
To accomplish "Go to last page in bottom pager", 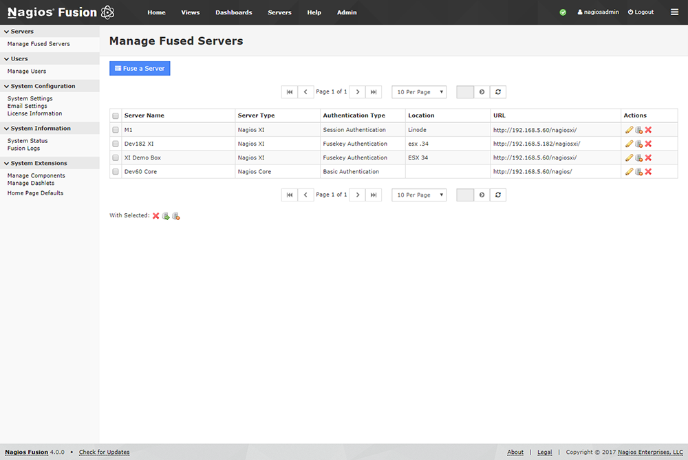I will click(374, 195).
